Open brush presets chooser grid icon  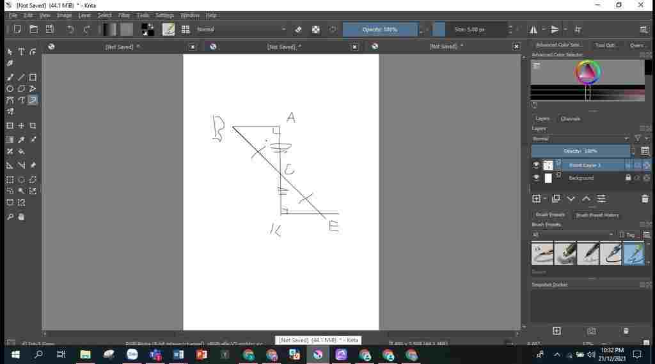click(x=185, y=29)
